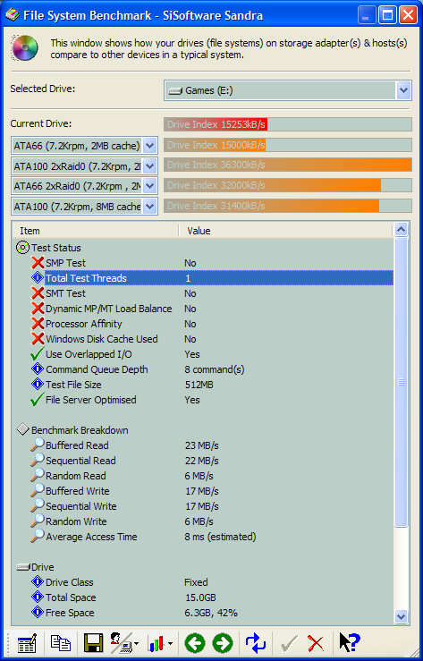
Task: Click the drive icon beside Drive section
Action: pyautogui.click(x=23, y=567)
